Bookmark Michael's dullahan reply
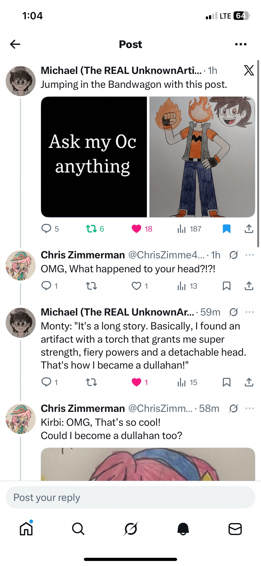 [x=226, y=382]
